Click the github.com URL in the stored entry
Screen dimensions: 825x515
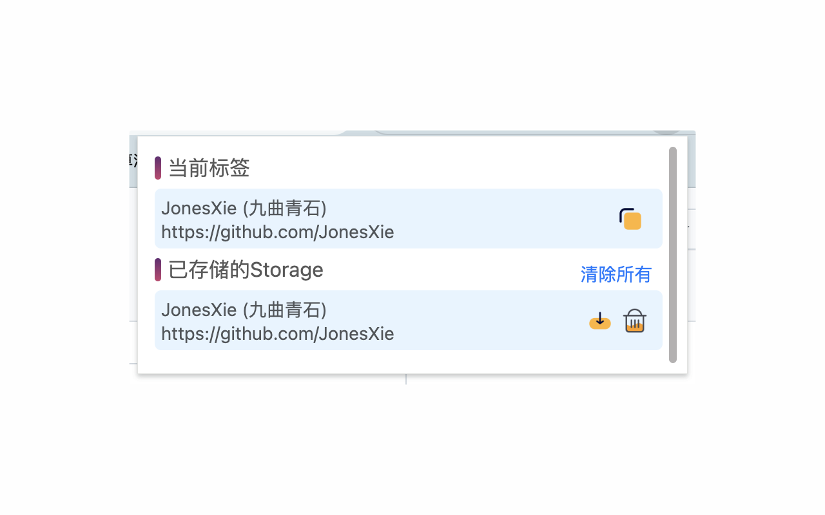point(277,333)
